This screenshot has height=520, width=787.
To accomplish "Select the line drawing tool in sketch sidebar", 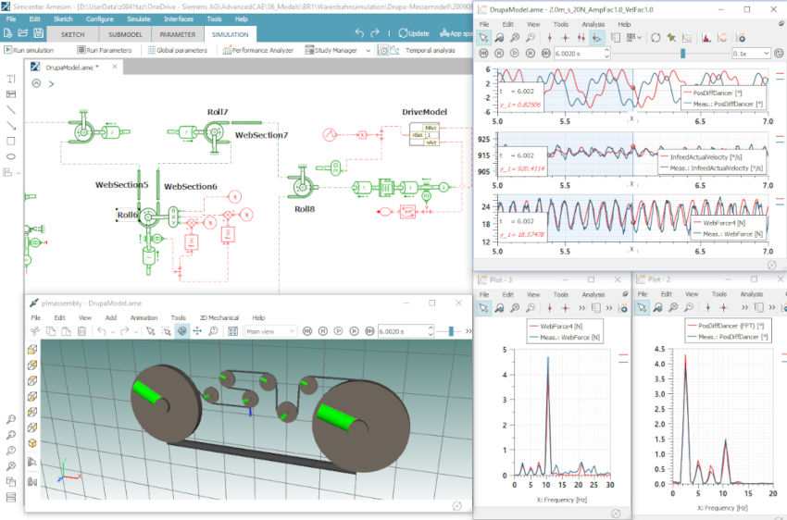I will tap(10, 110).
